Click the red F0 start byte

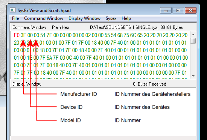coord(17,35)
